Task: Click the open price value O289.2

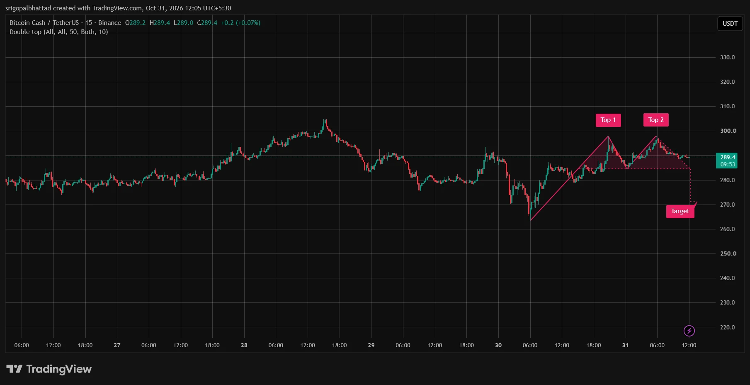Action: coord(136,23)
